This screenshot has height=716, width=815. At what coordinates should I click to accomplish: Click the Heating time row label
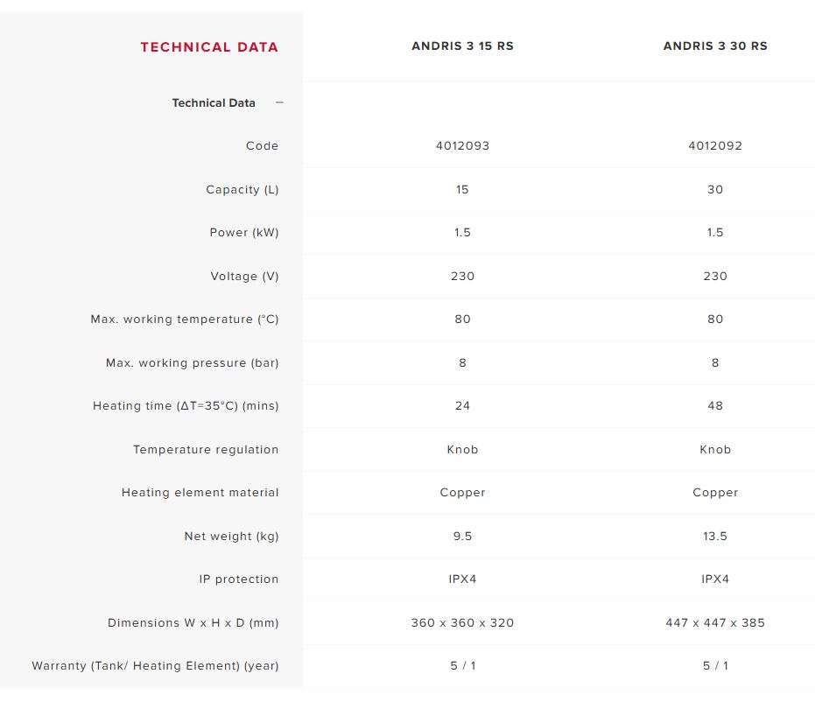[x=186, y=406]
